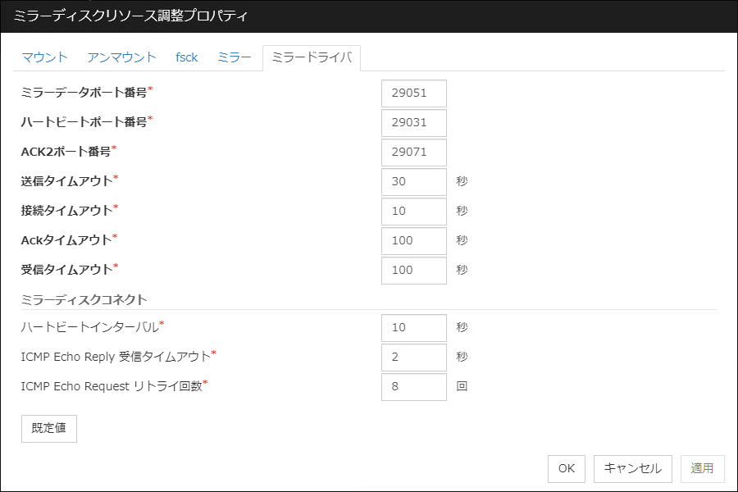This screenshot has width=738, height=492.
Task: Click ICMP Echo Request リトライ回数 field
Action: (414, 387)
